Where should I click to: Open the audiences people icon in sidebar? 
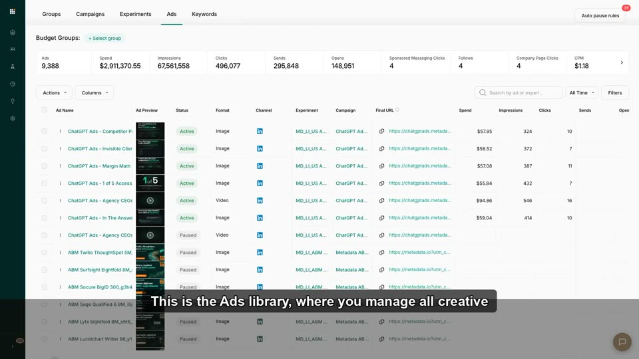point(13,49)
